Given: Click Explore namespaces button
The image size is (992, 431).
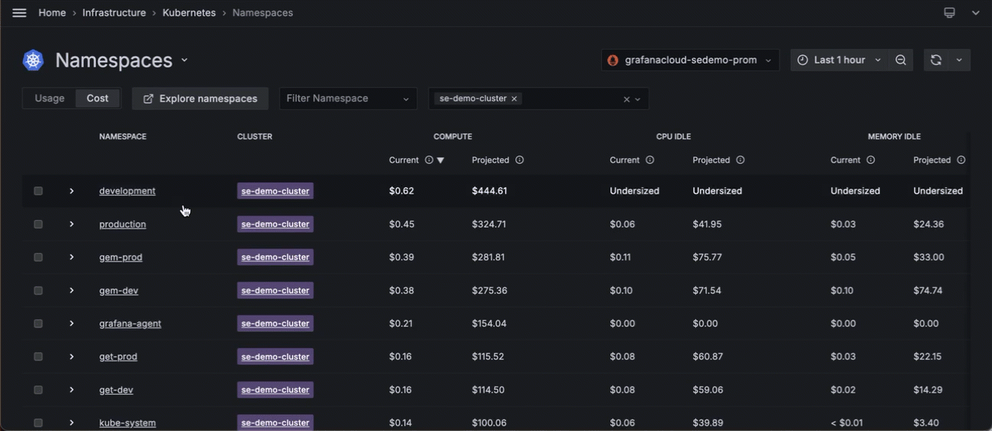Looking at the screenshot, I should click(x=200, y=98).
